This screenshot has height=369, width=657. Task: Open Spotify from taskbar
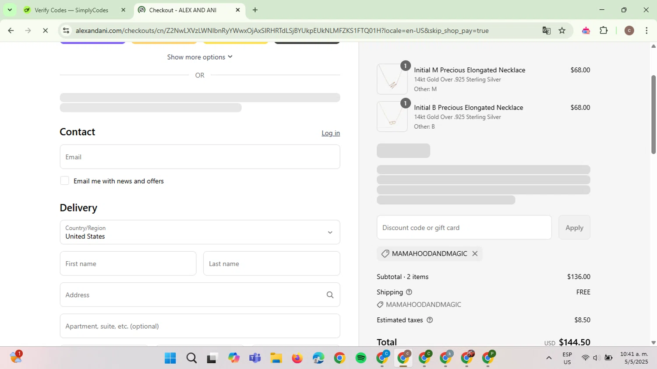pyautogui.click(x=361, y=358)
